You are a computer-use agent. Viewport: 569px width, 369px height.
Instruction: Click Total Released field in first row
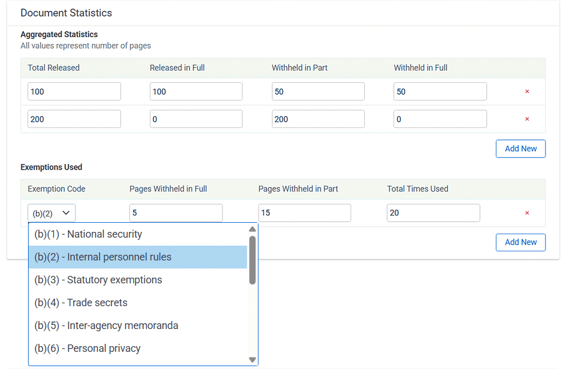click(74, 91)
